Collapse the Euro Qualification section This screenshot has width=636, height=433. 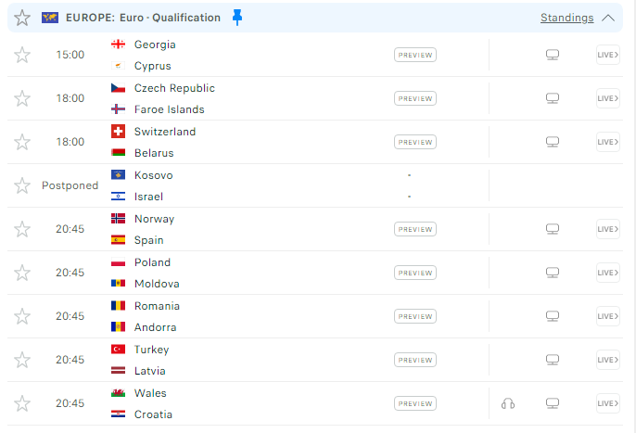coord(608,18)
